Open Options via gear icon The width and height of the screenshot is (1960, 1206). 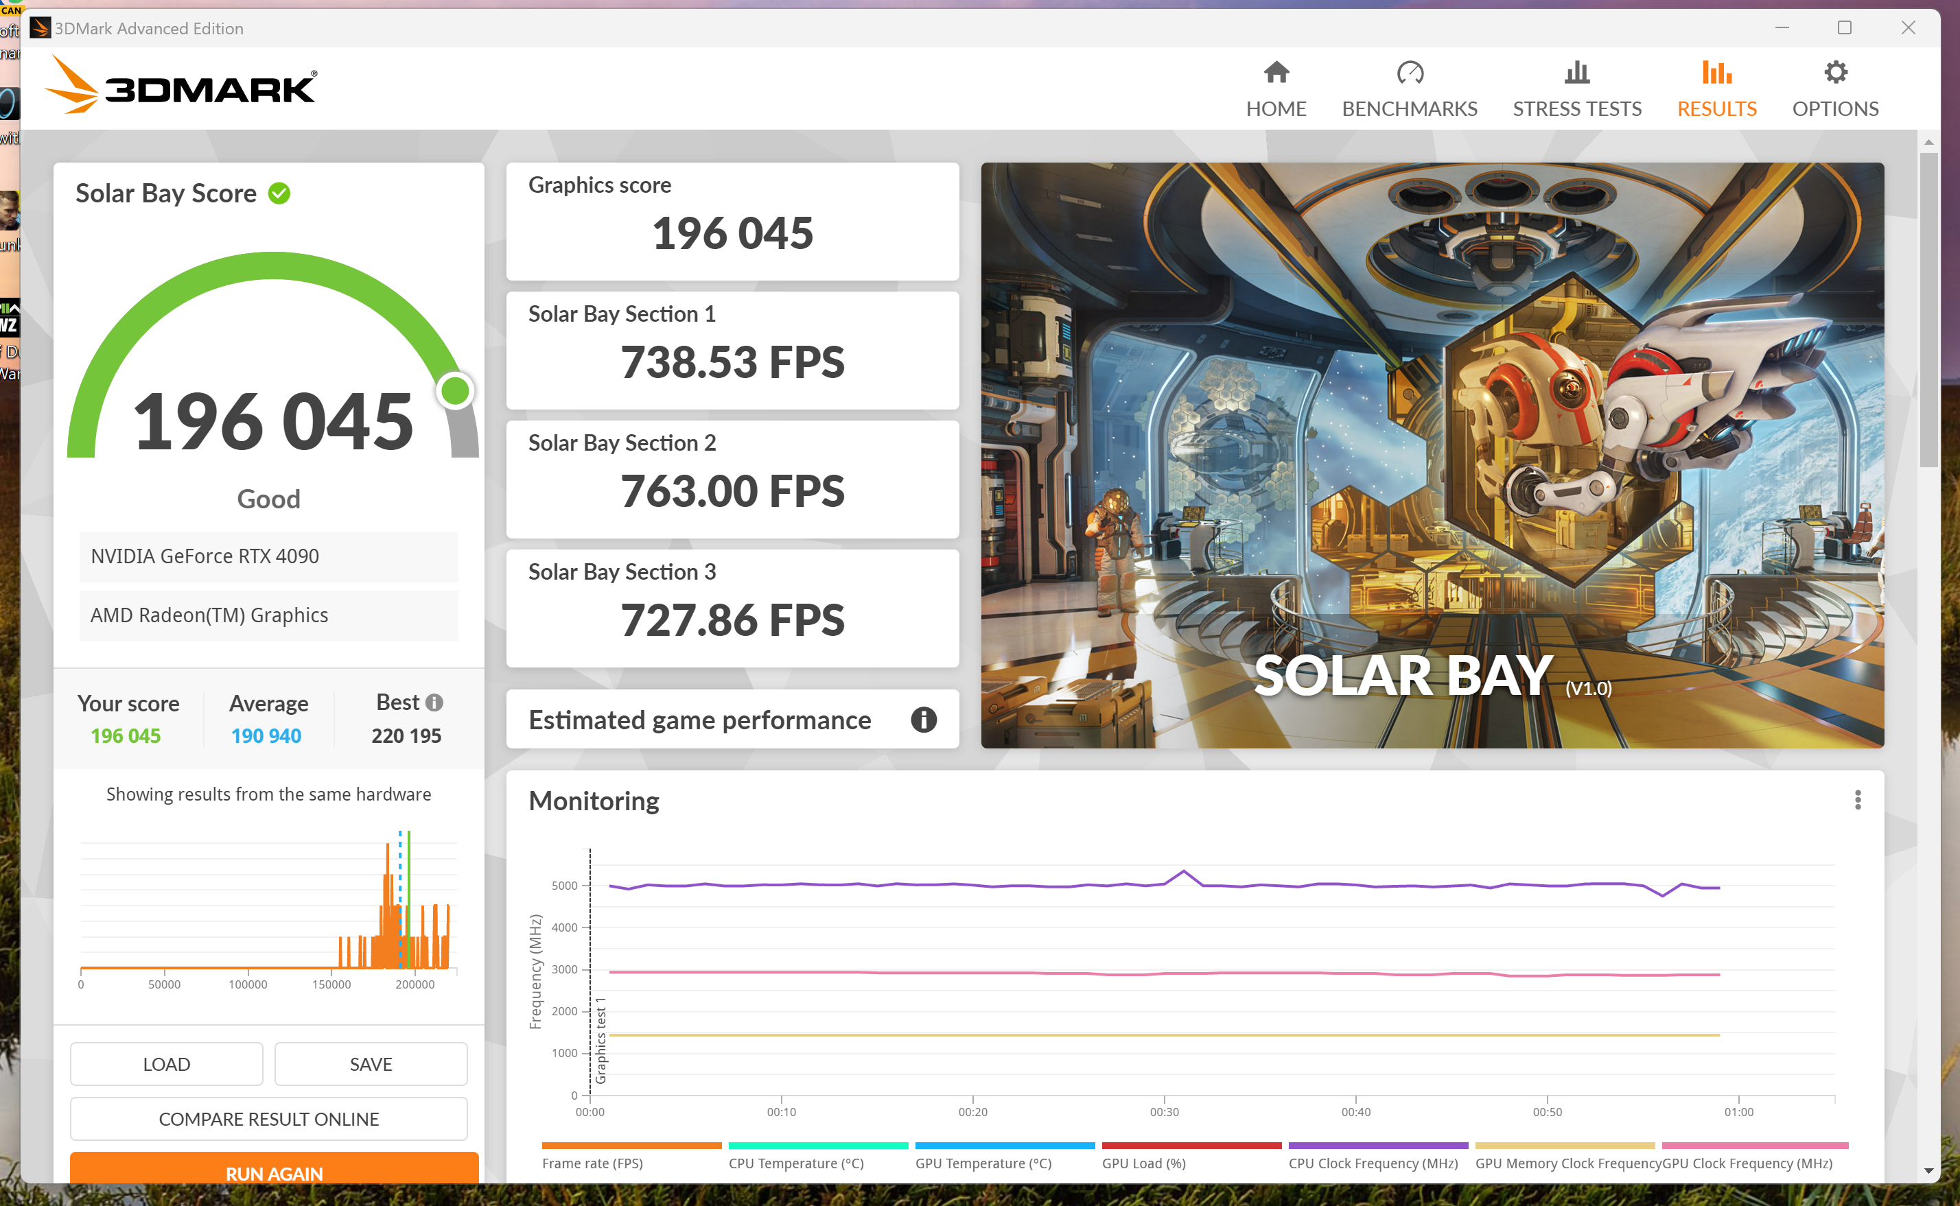pos(1835,73)
